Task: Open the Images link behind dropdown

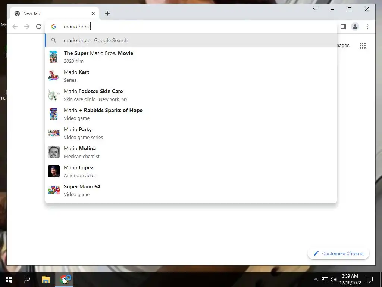Action: (344, 45)
